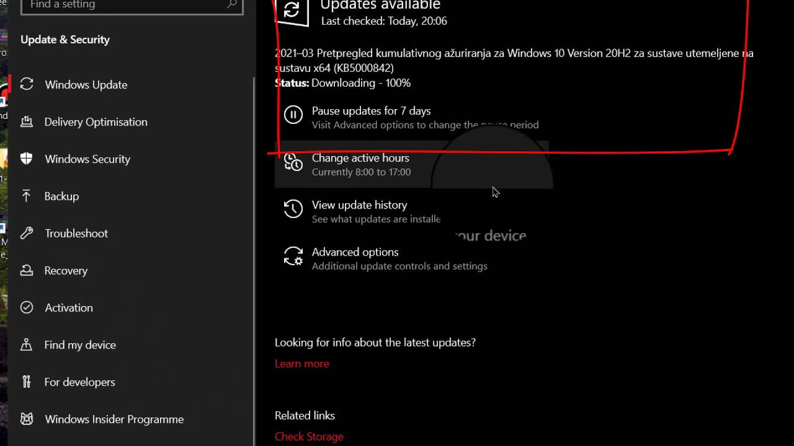794x446 pixels.
Task: Click Currently 8:00 to 17:00 text
Action: pyautogui.click(x=361, y=172)
